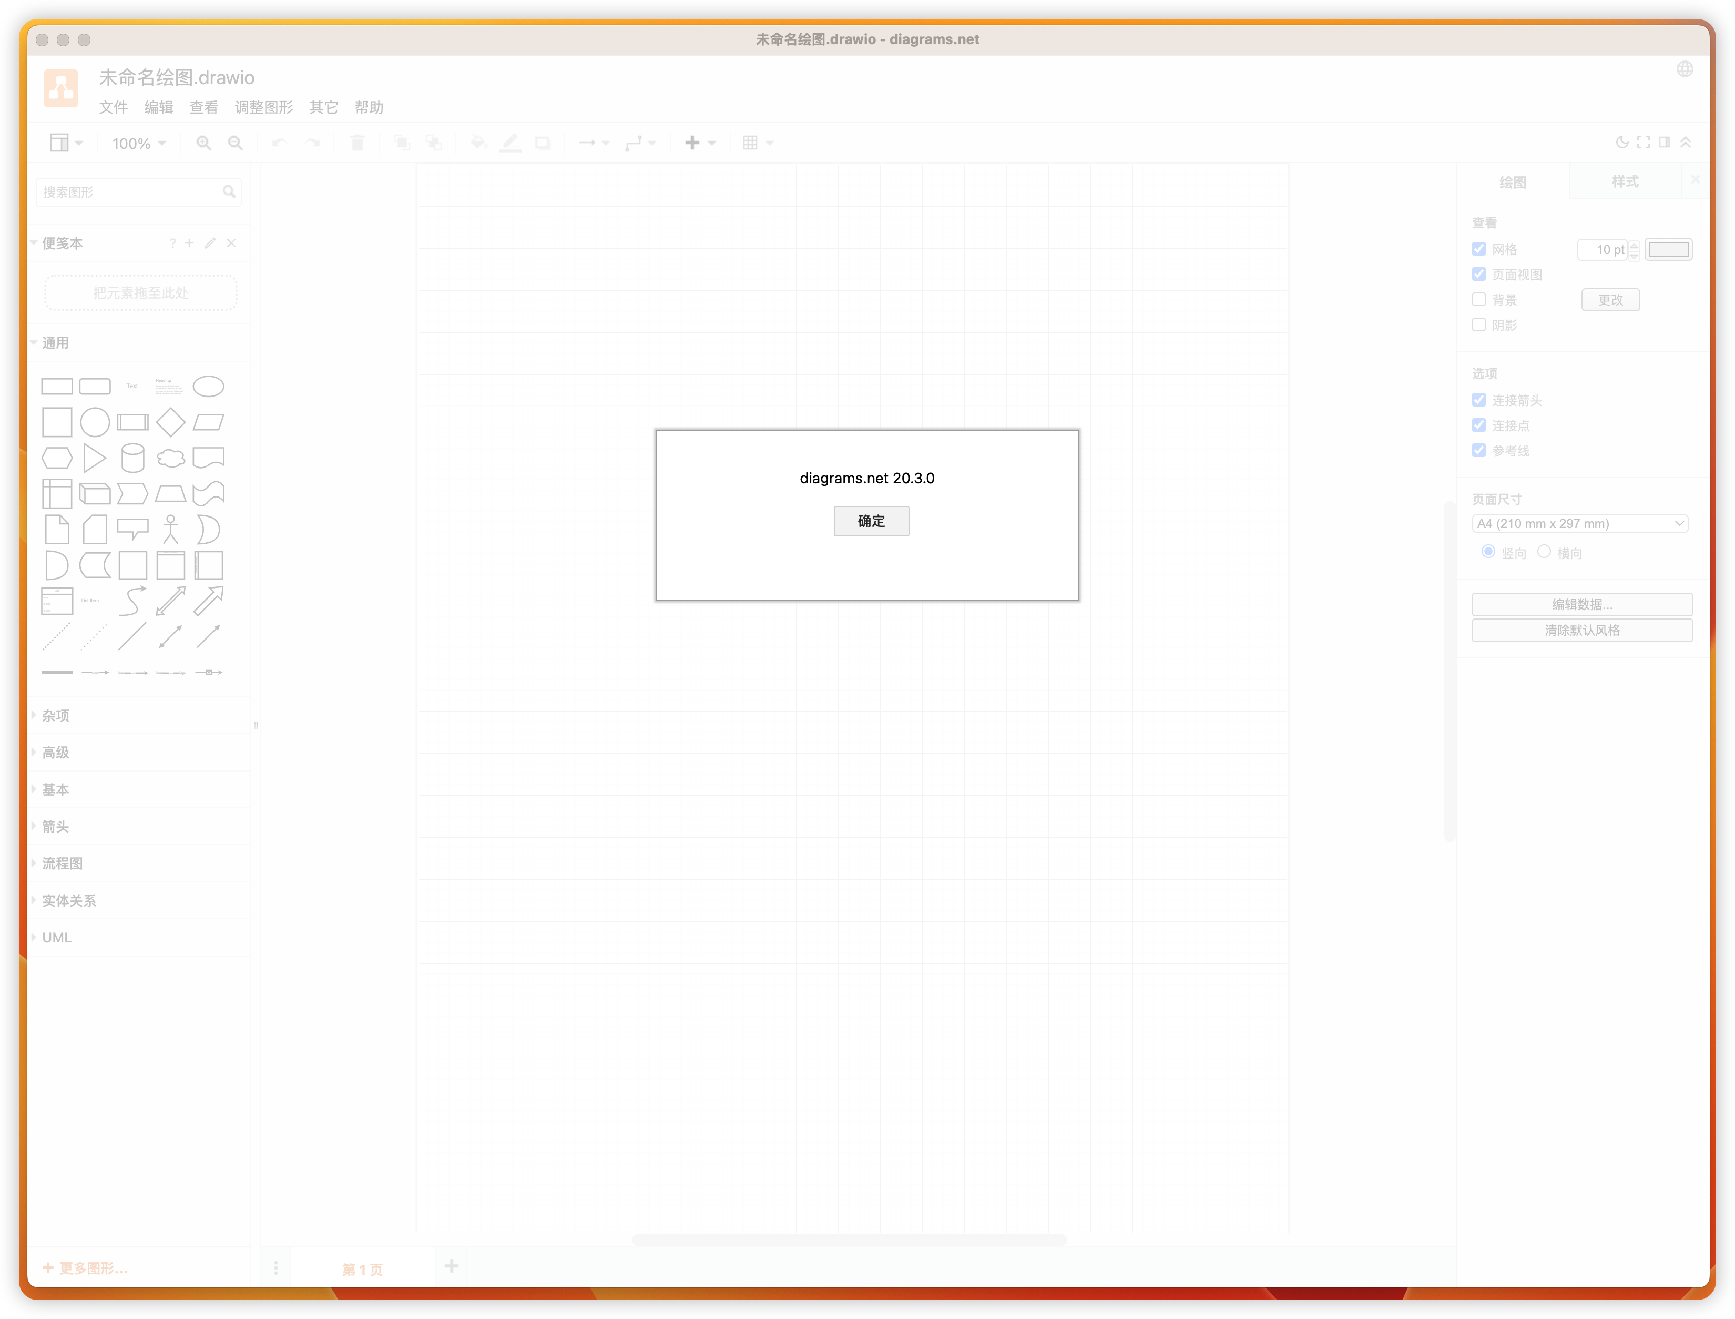Open the connection arrow style dropdown

(593, 143)
